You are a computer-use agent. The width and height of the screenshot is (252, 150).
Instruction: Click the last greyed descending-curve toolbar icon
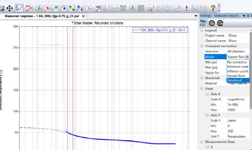tap(203, 8)
